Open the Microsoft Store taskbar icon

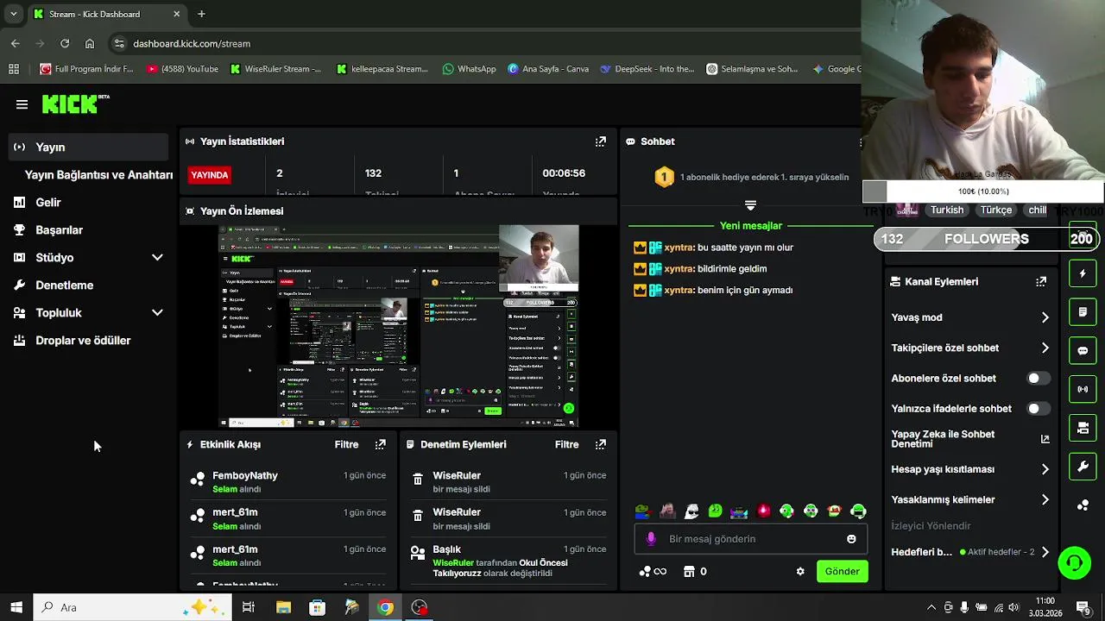tap(317, 607)
